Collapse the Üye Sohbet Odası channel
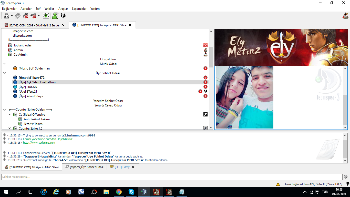 4,73
